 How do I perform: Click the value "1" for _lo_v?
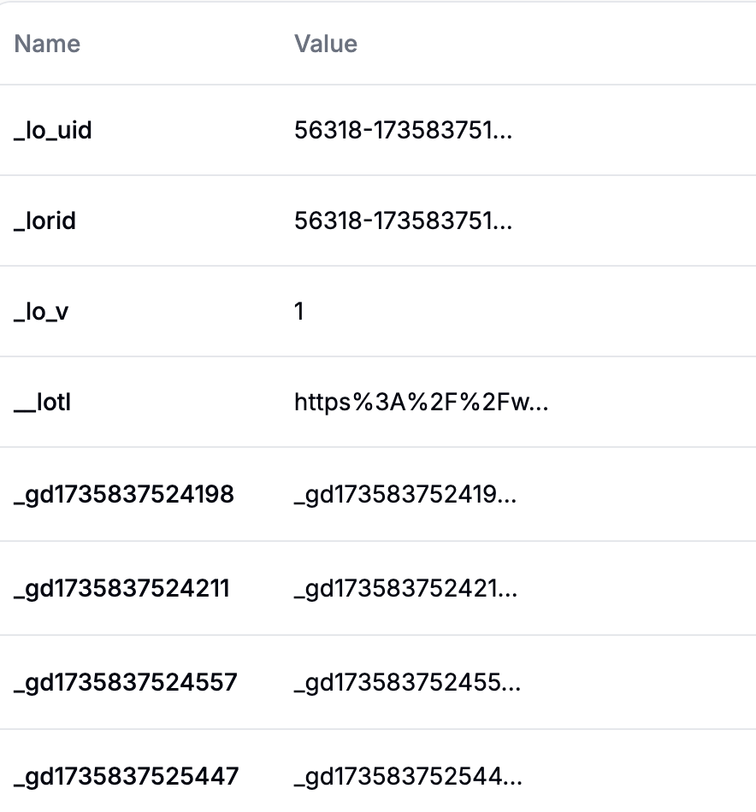point(299,312)
